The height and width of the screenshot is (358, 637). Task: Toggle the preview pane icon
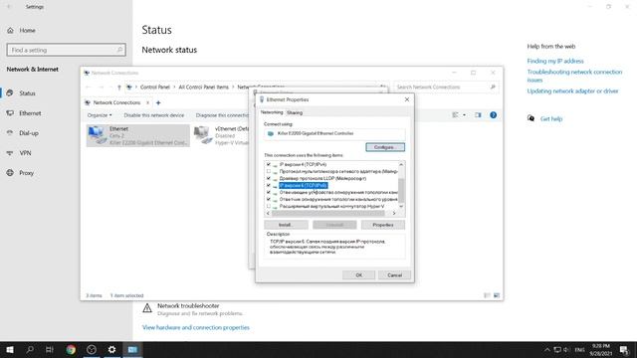tap(478, 115)
